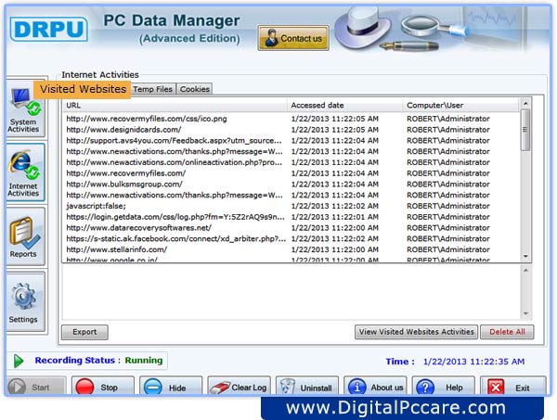
Task: Click the Running recording status text
Action: pos(144,361)
